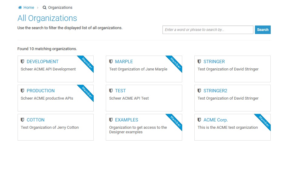
Task: Click the shield icon beside DEVELOPMENT
Action: tap(22, 62)
